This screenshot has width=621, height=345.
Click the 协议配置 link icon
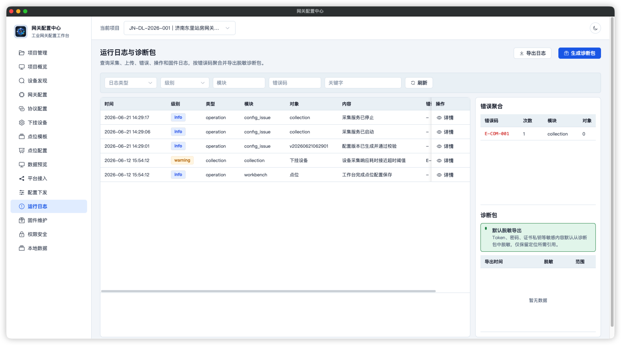coord(22,109)
